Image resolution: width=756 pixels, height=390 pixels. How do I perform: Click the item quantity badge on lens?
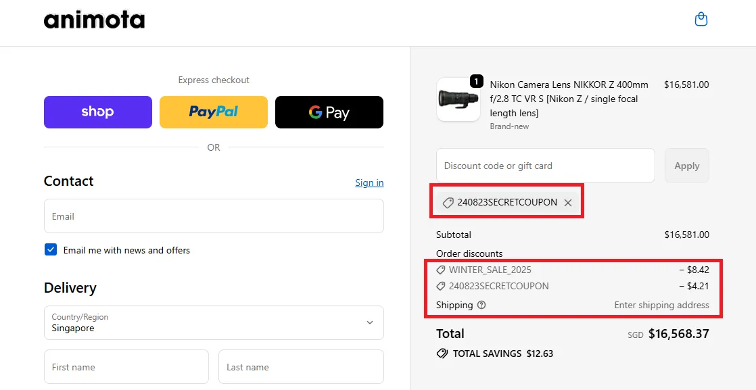pyautogui.click(x=476, y=82)
